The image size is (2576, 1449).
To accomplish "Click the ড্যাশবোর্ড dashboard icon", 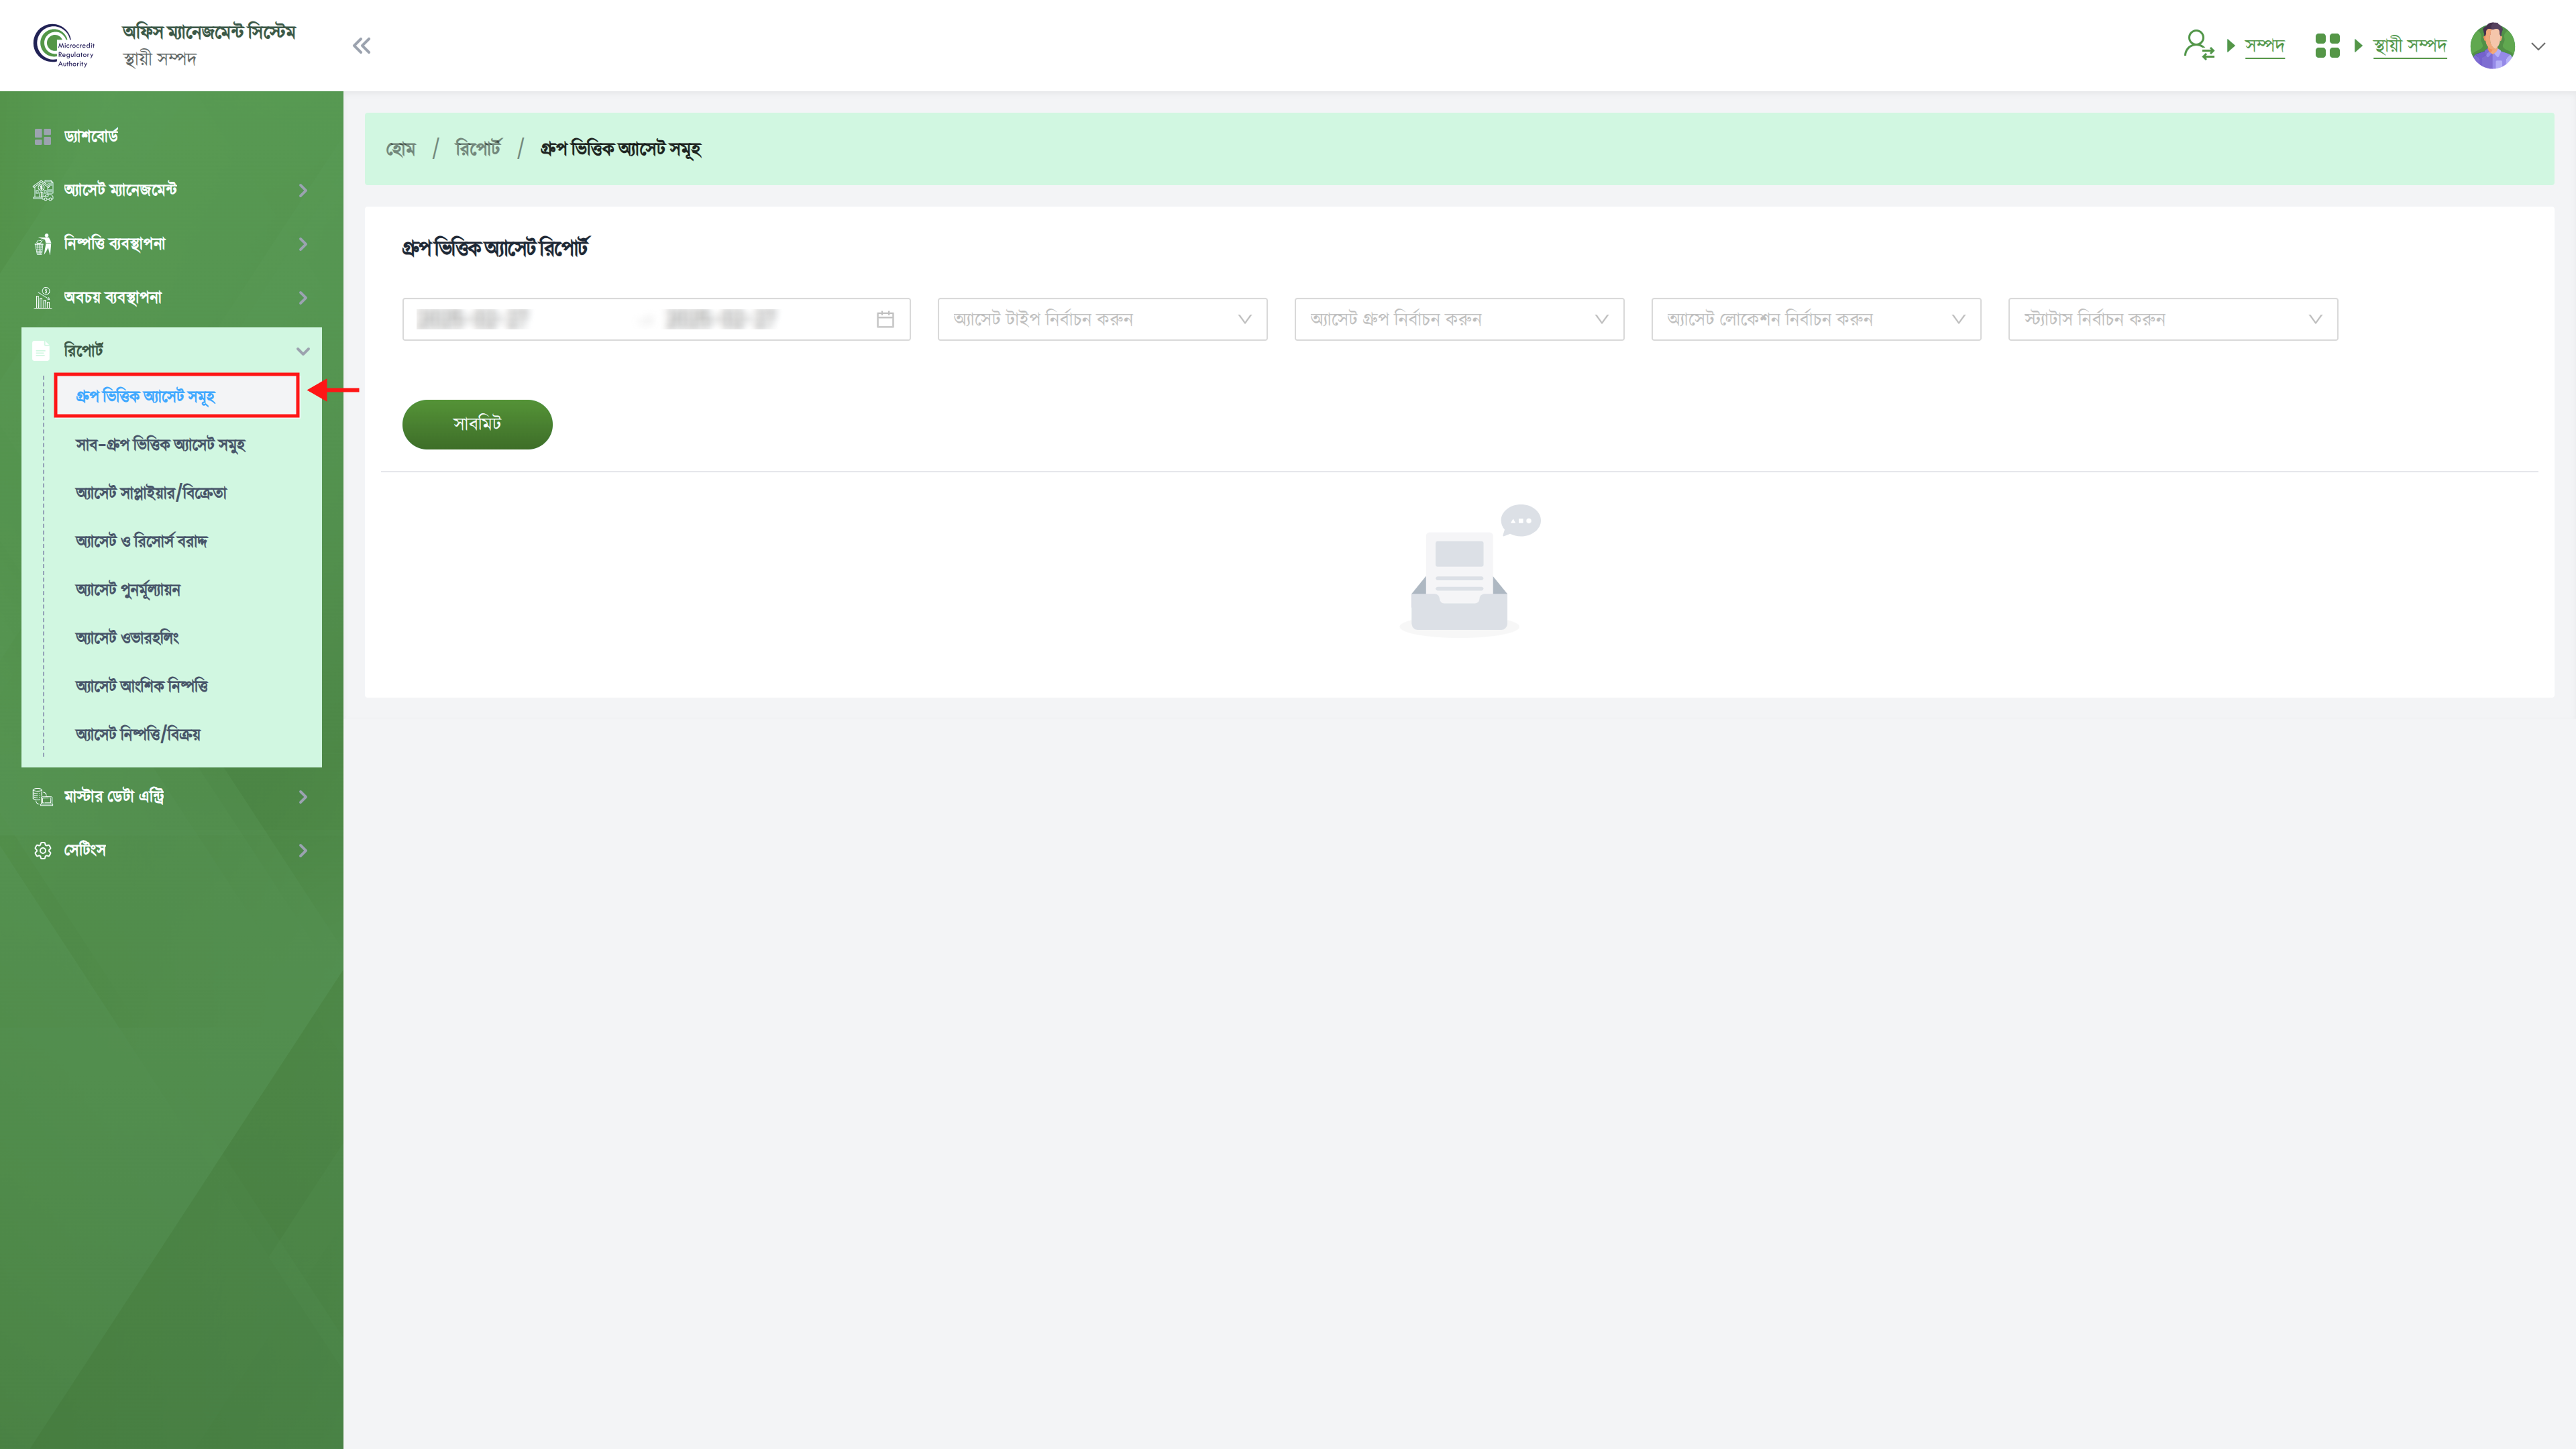I will coord(42,136).
